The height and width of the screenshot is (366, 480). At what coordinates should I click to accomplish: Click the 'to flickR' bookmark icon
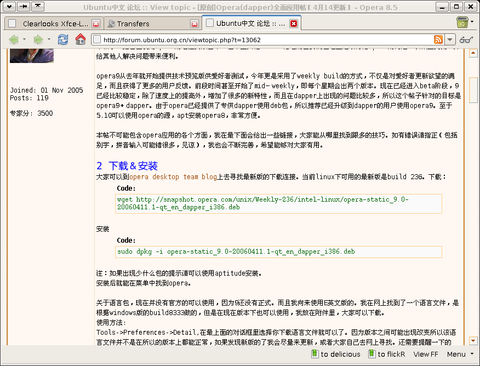pos(372,354)
